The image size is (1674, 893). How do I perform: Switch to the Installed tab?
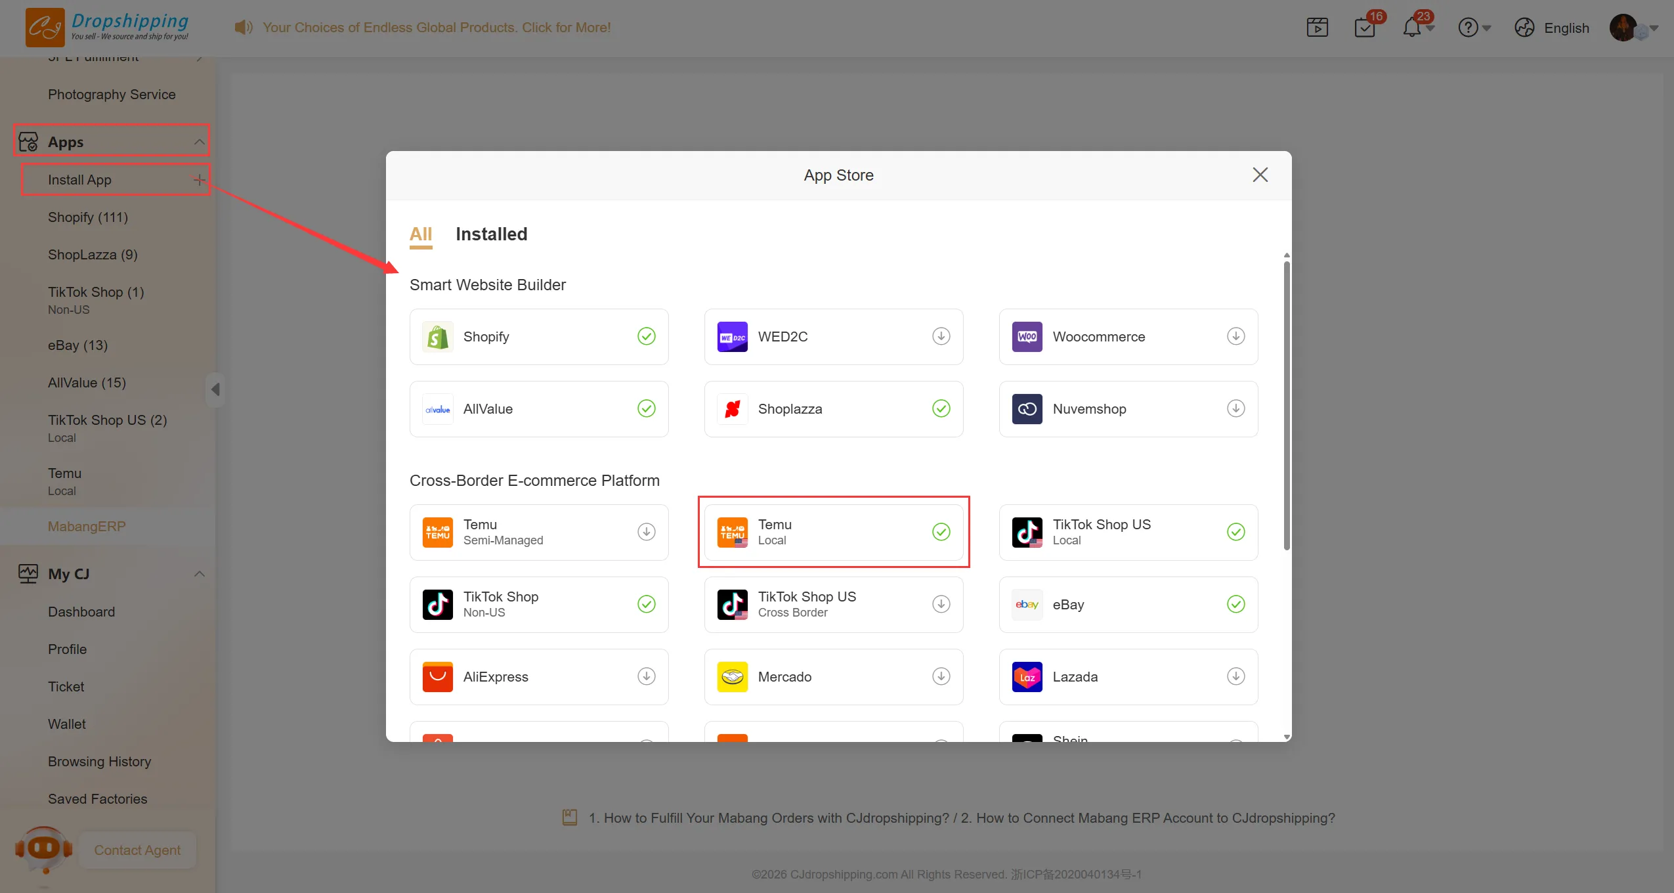tap(491, 234)
